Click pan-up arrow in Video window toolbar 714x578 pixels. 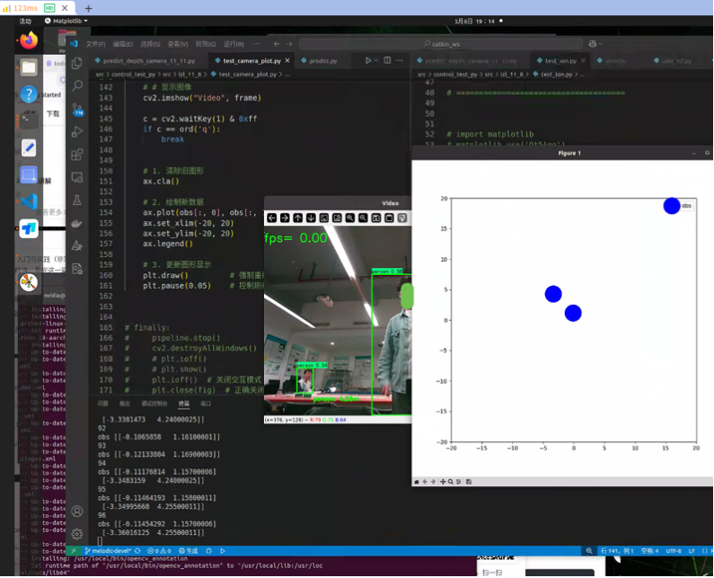(x=298, y=218)
